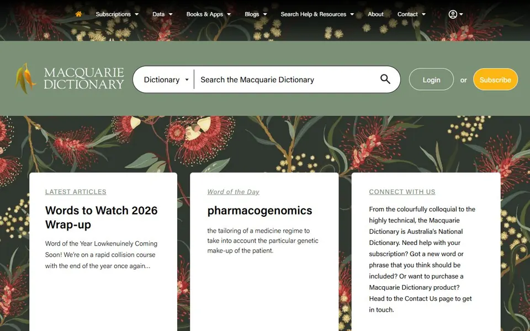Expand the Subscriptions dropdown arrow

tap(136, 14)
